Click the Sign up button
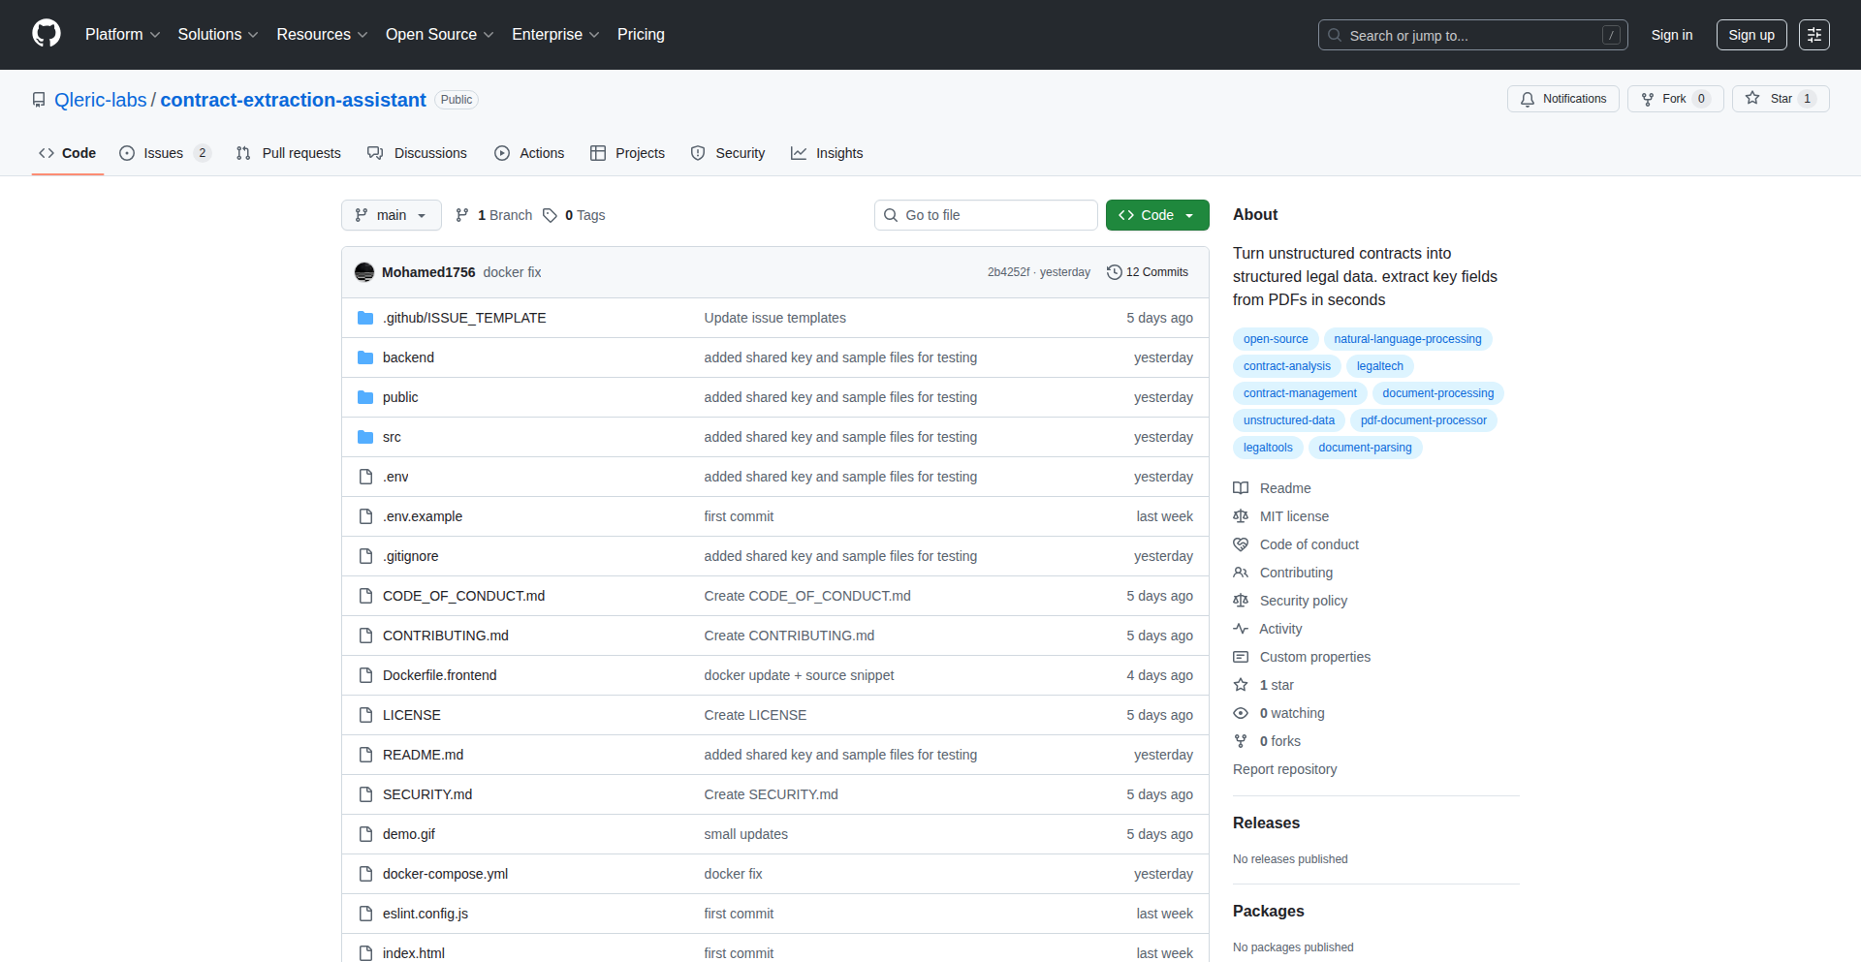 pos(1751,35)
